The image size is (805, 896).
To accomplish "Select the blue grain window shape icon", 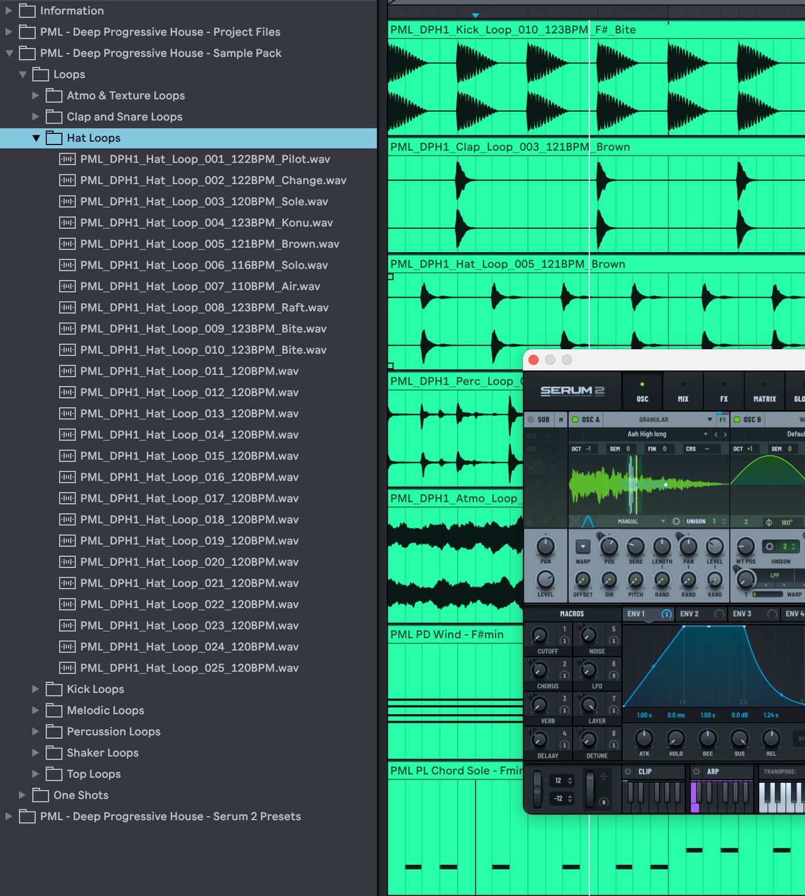I will [588, 521].
